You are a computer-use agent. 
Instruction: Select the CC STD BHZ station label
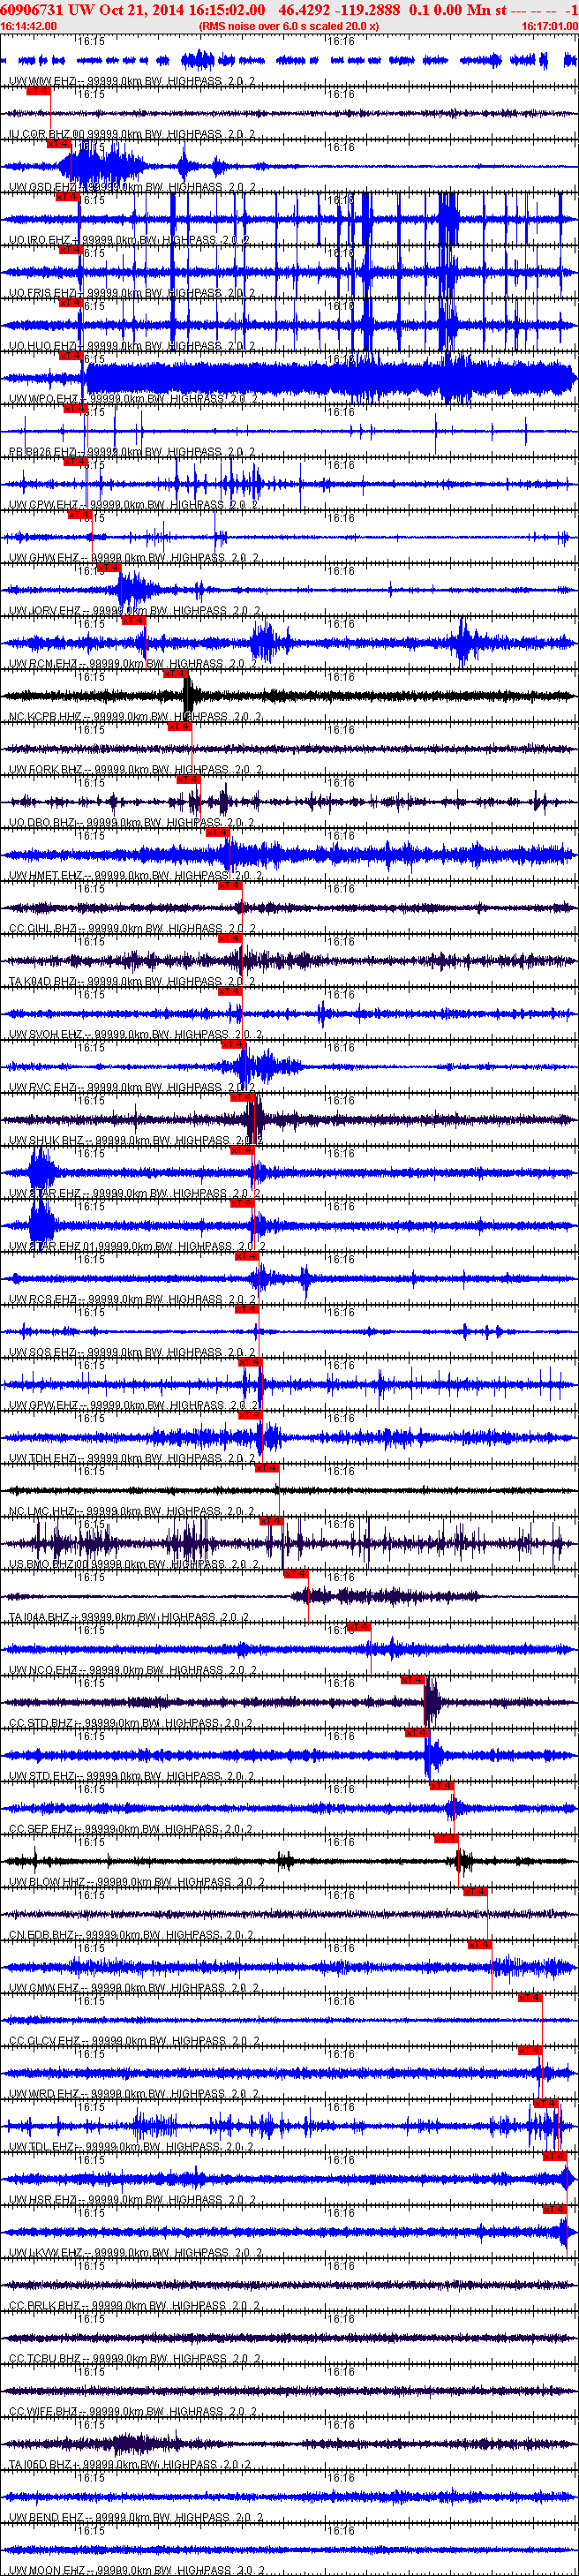[x=131, y=1724]
